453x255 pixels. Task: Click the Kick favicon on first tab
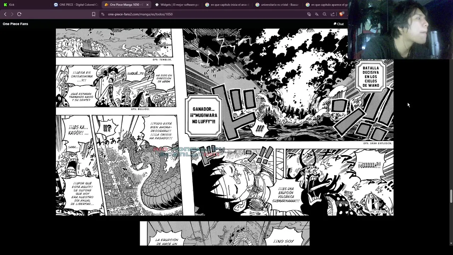coord(5,5)
